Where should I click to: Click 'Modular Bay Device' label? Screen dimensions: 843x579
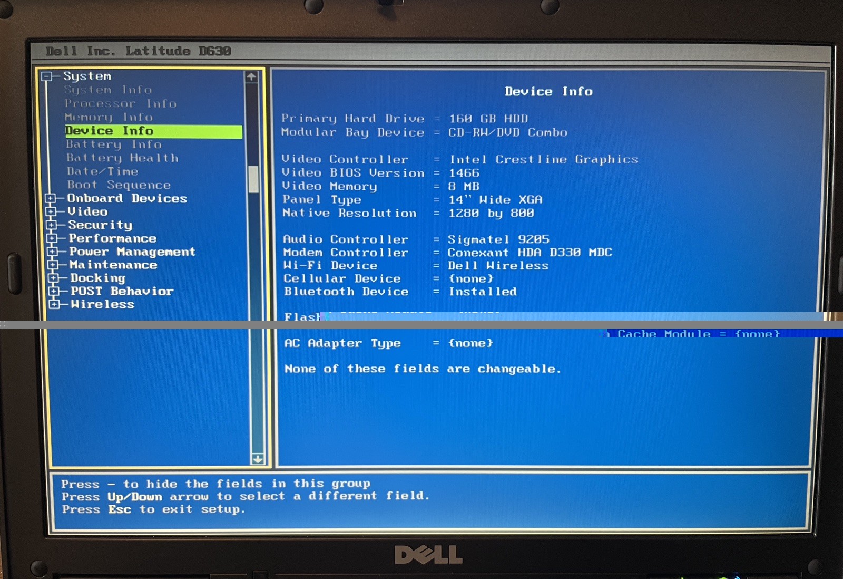click(352, 132)
